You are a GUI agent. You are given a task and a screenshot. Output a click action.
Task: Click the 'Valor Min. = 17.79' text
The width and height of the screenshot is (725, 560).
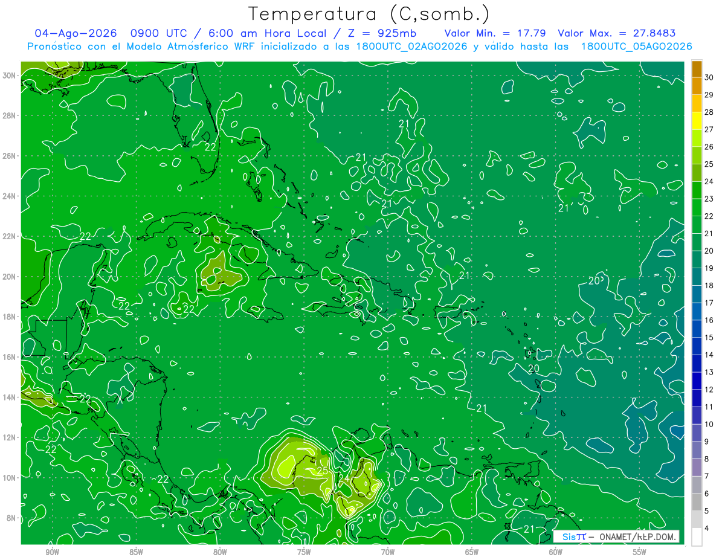[495, 33]
